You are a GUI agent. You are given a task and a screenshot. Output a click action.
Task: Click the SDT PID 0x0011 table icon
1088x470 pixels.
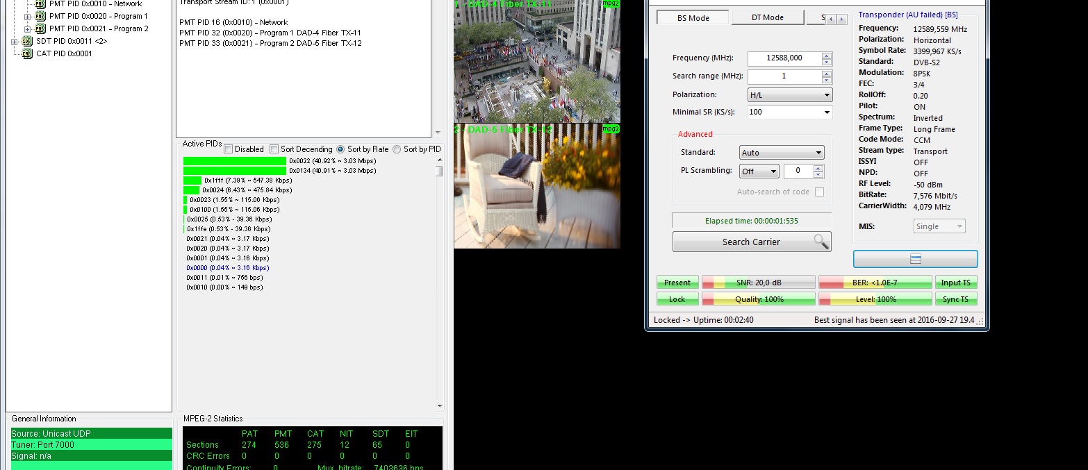27,42
